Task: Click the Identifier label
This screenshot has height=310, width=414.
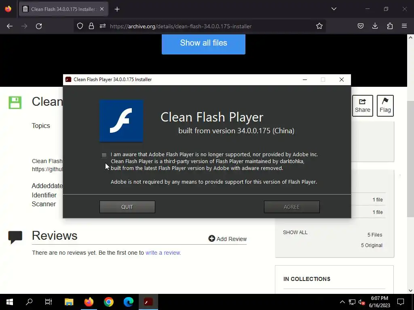Action: coord(44,195)
